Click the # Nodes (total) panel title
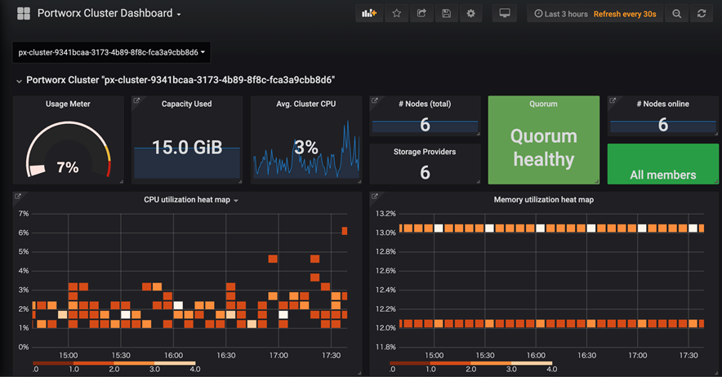 [x=425, y=104]
